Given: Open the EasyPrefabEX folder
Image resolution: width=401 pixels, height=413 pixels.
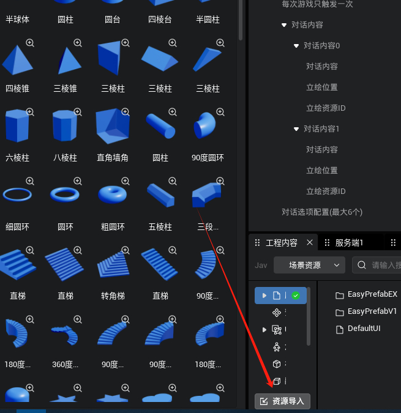Looking at the screenshot, I should click(x=366, y=294).
